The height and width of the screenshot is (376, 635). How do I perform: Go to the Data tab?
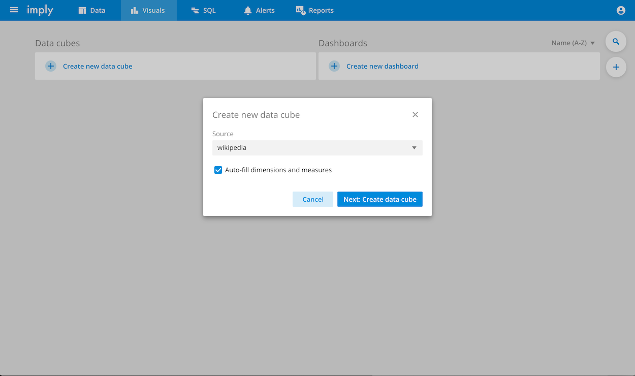92,10
